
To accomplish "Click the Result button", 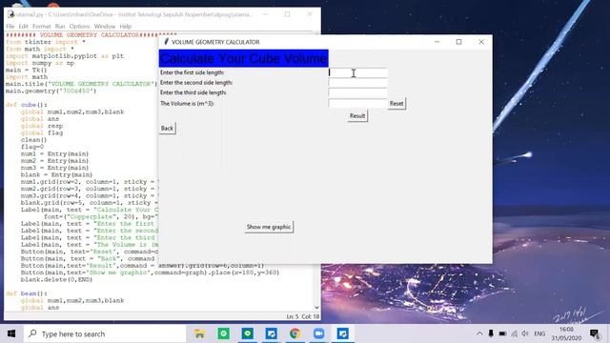I will (357, 116).
